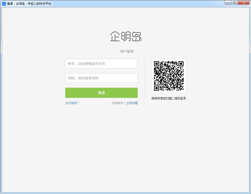The image size is (251, 194).
Task: Click the 用户登录 section heading
Action: pyautogui.click(x=127, y=51)
